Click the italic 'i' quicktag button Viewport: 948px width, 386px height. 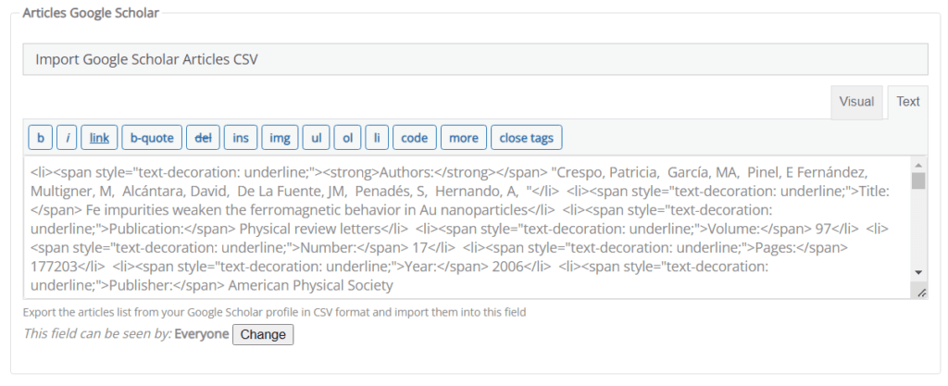coord(68,138)
